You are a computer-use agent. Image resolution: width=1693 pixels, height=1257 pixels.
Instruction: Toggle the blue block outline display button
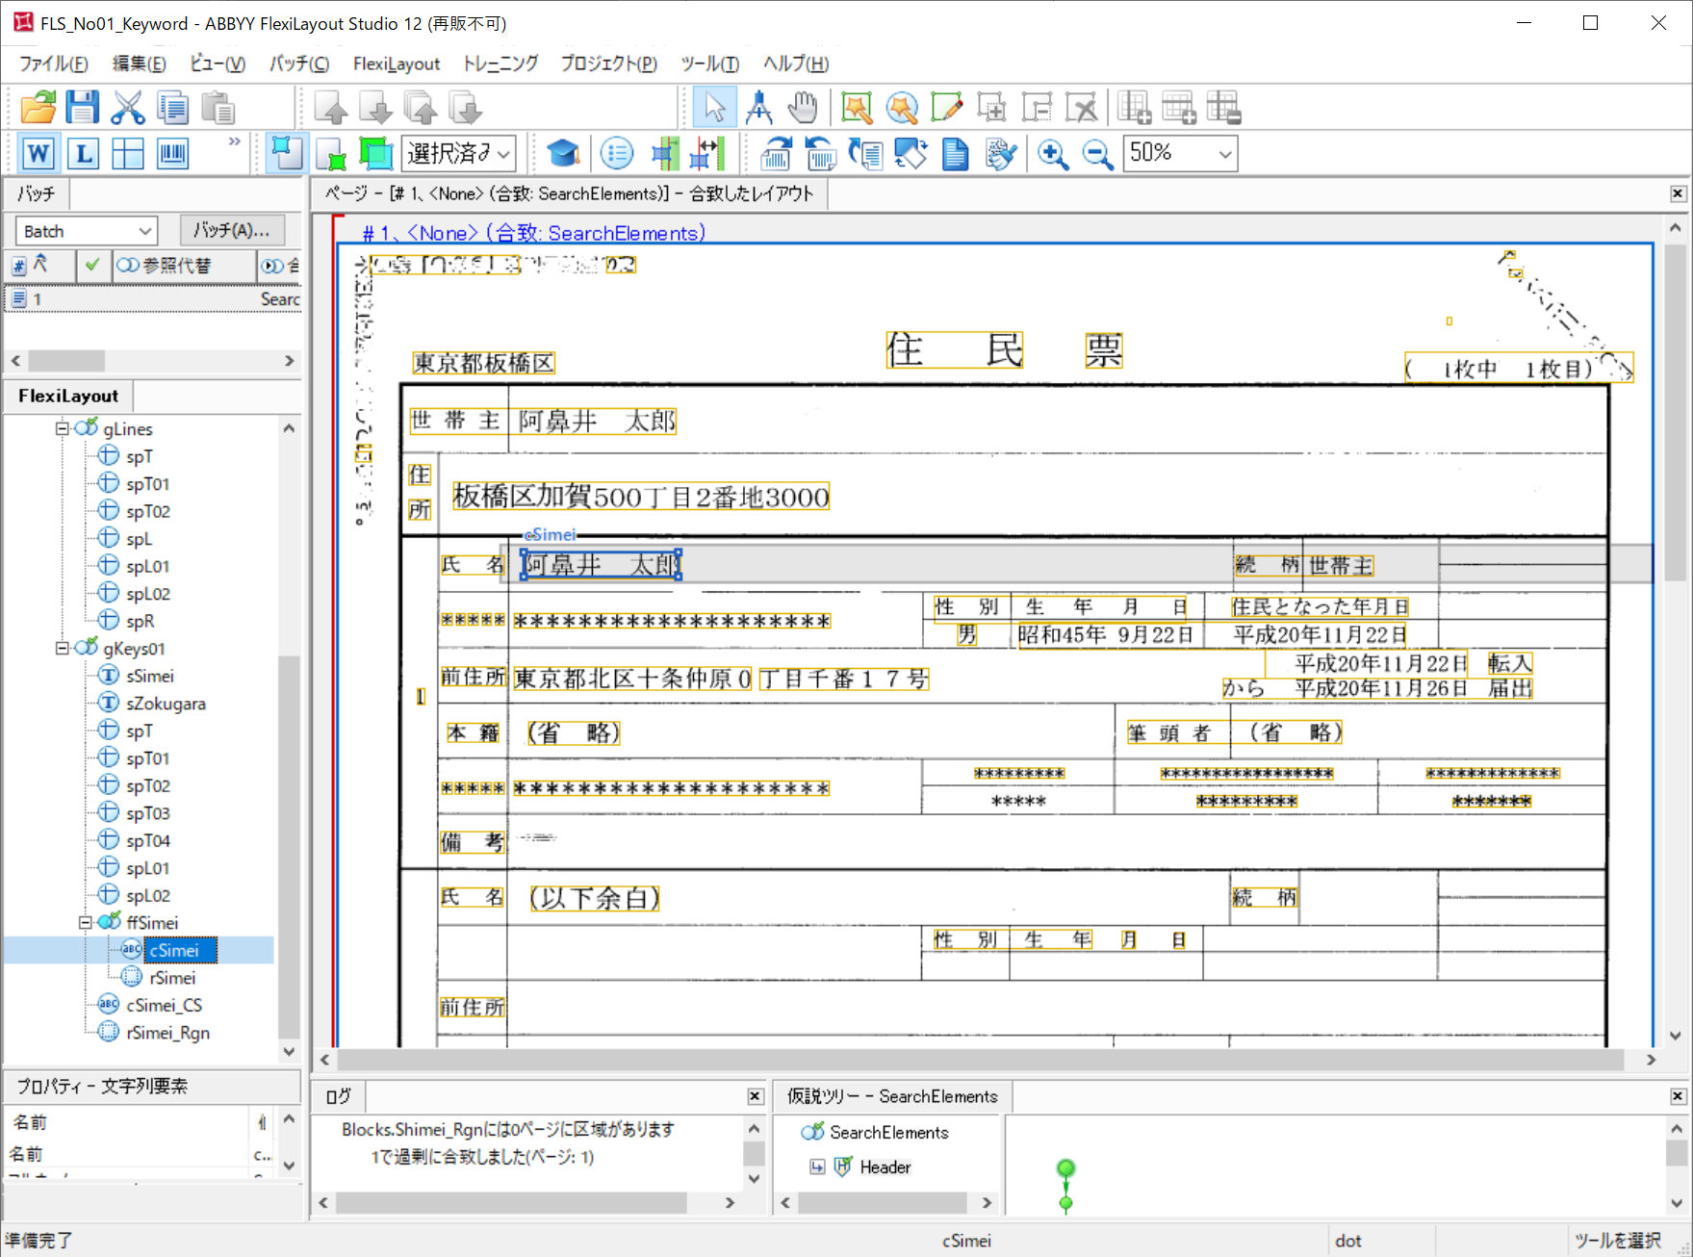(x=286, y=153)
